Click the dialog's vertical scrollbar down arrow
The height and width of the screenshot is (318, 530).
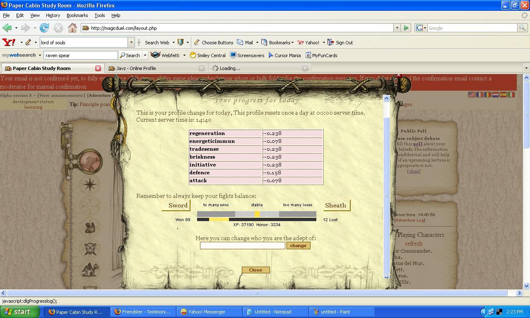(x=387, y=277)
